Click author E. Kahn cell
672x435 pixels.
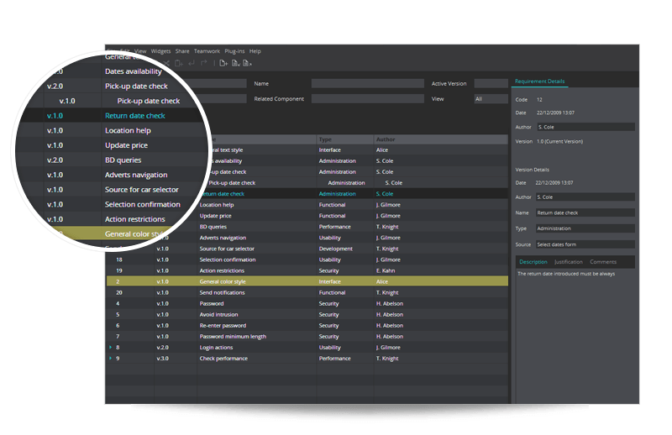[386, 271]
